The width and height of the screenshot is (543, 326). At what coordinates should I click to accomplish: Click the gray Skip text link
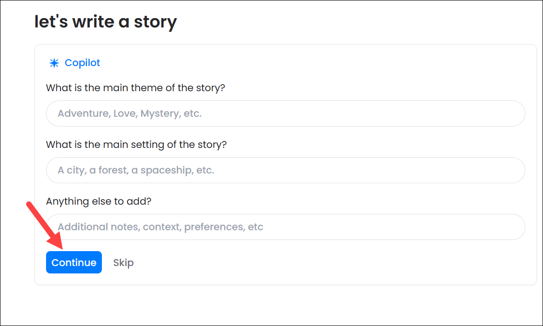coord(123,263)
